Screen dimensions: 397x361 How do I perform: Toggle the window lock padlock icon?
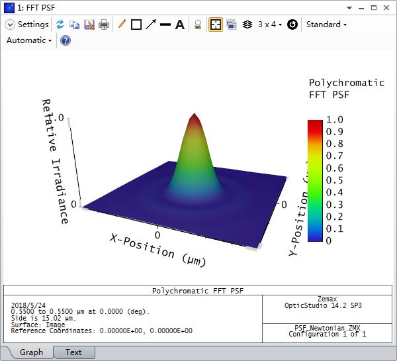[198, 25]
